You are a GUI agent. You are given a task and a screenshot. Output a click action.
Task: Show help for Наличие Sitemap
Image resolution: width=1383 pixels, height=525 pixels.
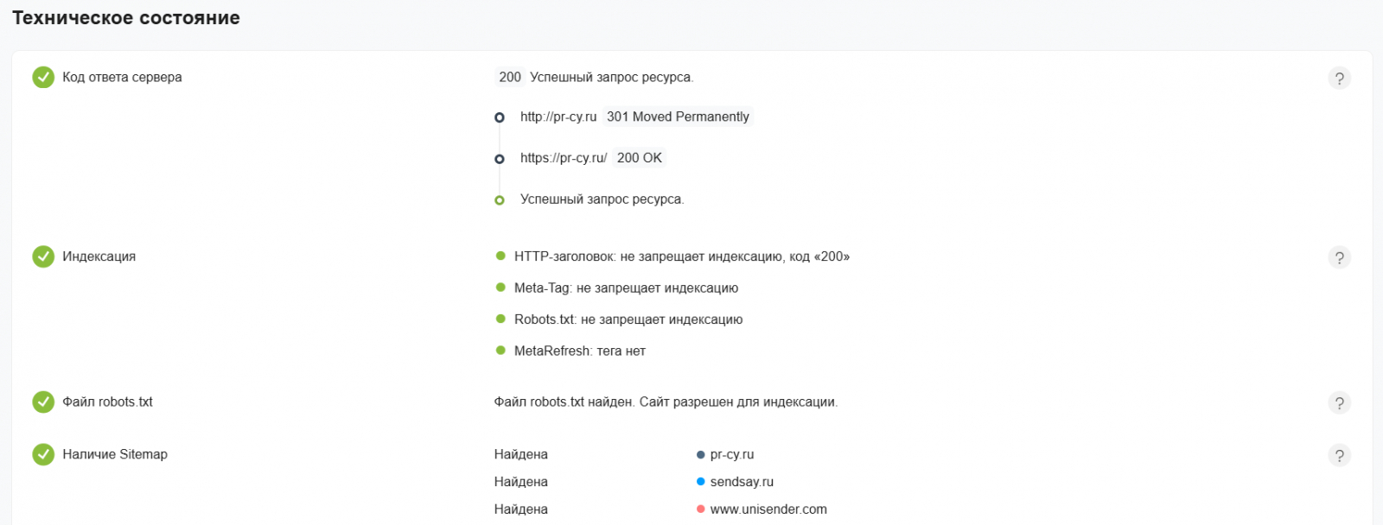tap(1339, 456)
